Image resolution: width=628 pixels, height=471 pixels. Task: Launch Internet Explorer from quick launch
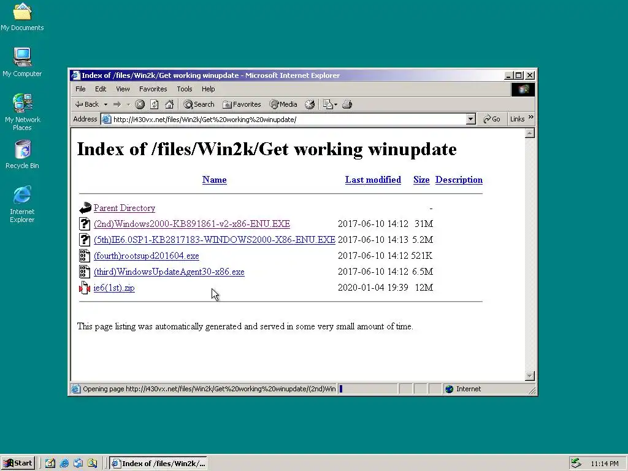pos(64,464)
